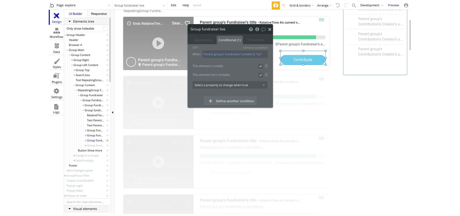Open the search magnifier tool
This screenshot has height=216, width=460.
354,5
